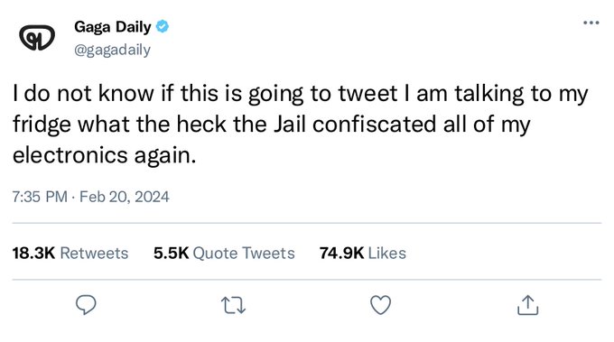Open the Gaga Daily display name

(x=112, y=26)
